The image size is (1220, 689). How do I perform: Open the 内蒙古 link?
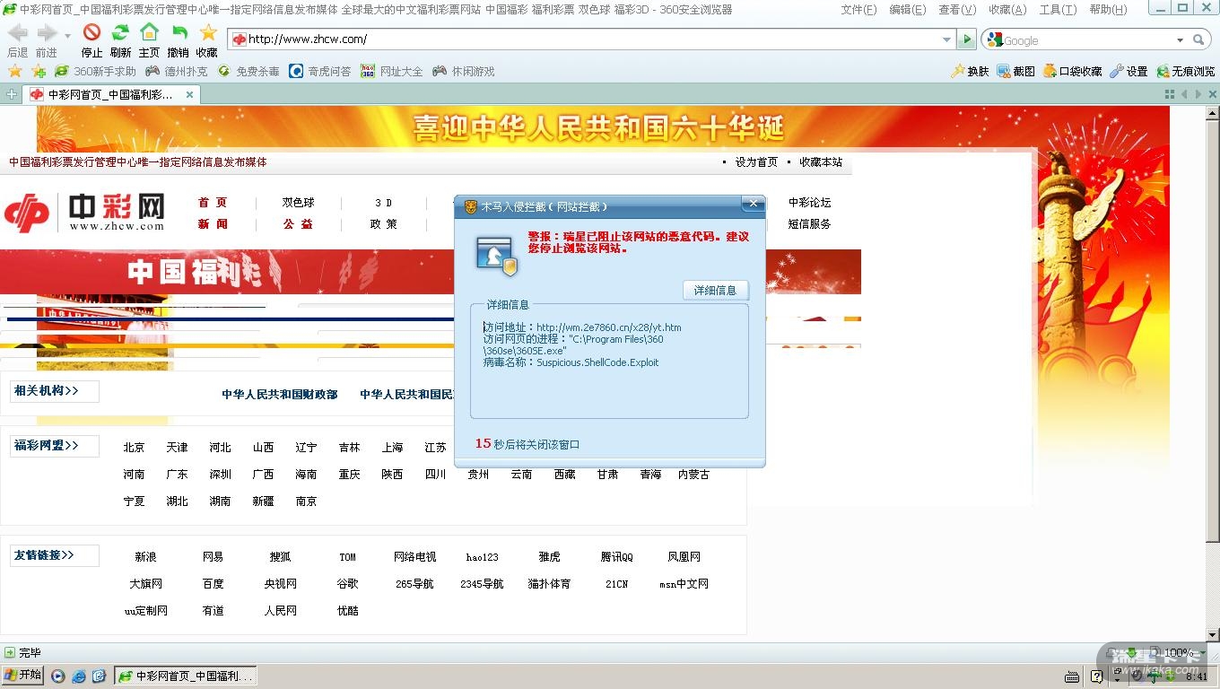click(x=694, y=475)
